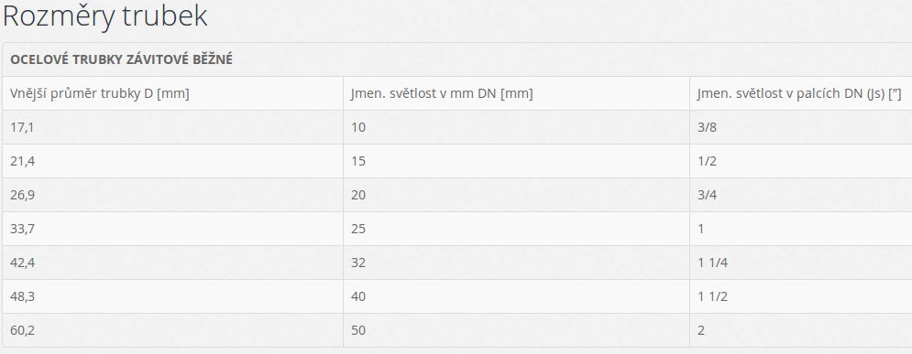Select the 60,2 diameter cell
The image size is (912, 354).
coord(172,330)
